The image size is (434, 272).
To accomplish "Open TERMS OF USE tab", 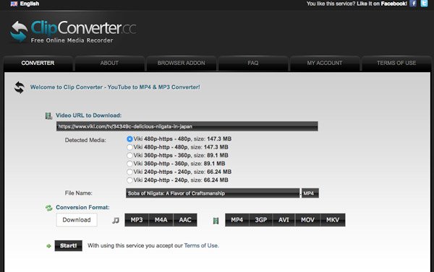I will click(396, 63).
